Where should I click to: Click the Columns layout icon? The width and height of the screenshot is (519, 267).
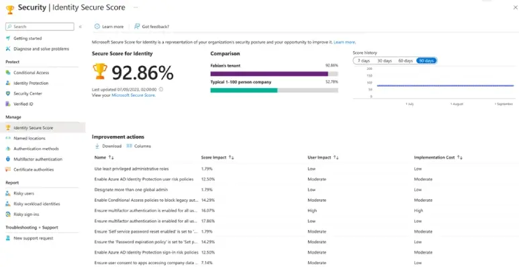point(130,146)
